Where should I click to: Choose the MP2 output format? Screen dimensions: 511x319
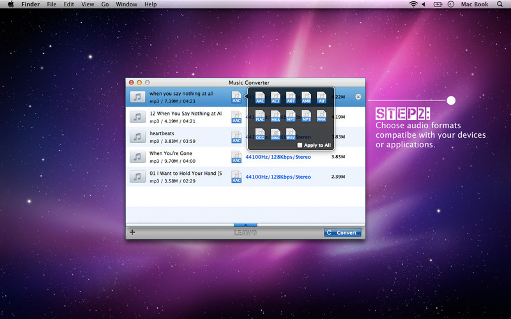coord(291,116)
